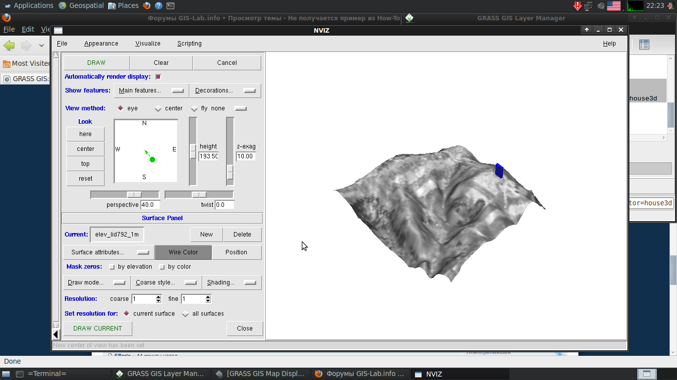Image resolution: width=677 pixels, height=380 pixels.
Task: Open the terminal launcher in top panel
Action: click(170, 5)
